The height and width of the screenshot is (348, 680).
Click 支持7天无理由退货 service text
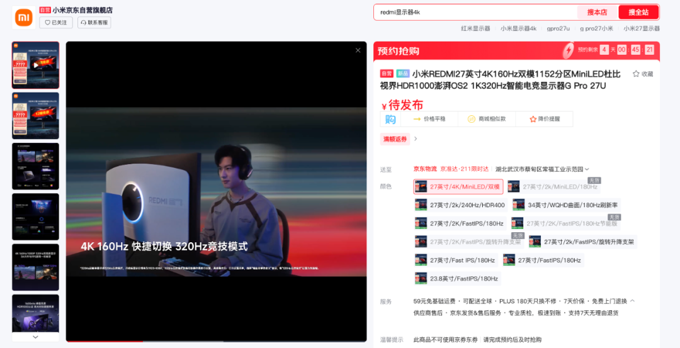tap(593, 313)
